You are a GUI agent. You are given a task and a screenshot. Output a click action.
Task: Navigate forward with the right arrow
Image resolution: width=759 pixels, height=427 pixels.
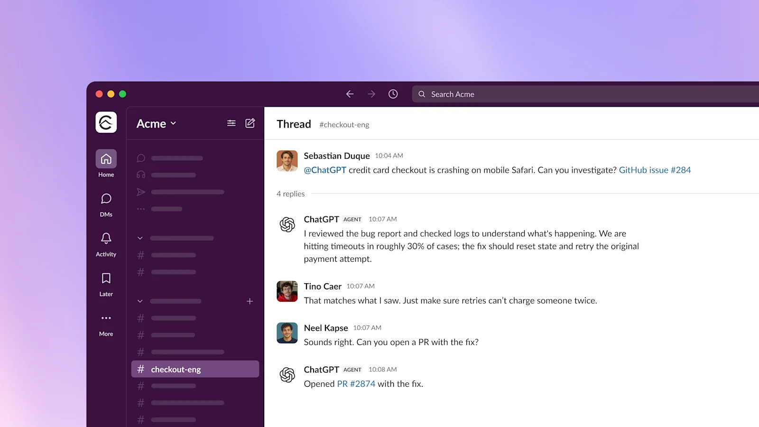pos(371,94)
